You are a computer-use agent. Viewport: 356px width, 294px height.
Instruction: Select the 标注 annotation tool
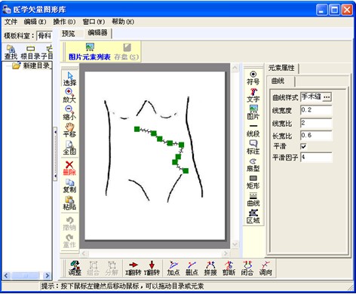[253, 147]
